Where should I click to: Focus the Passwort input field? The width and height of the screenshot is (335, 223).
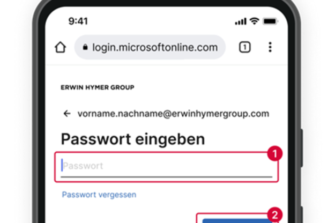tap(167, 168)
